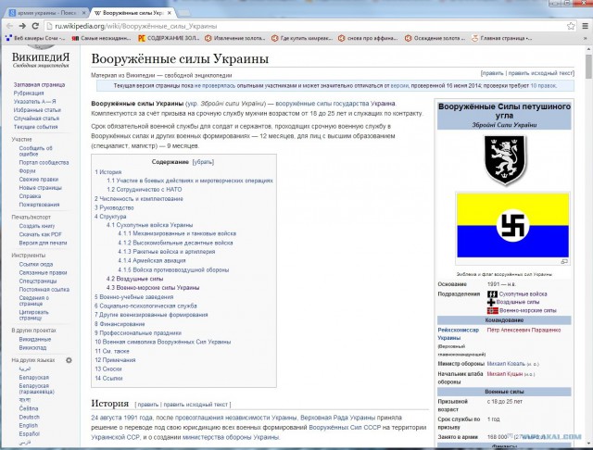Screen dimensions: 593x450
Task: Switch to the 'English' language version
Action: coord(29,425)
